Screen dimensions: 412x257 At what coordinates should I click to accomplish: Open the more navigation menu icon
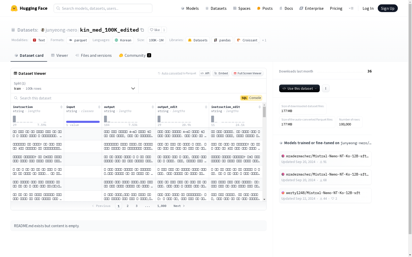[x=351, y=8]
